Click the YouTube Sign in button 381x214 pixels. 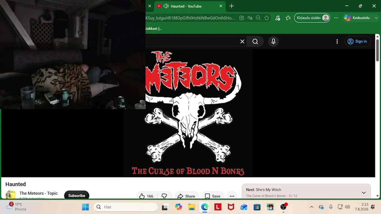pos(357,41)
